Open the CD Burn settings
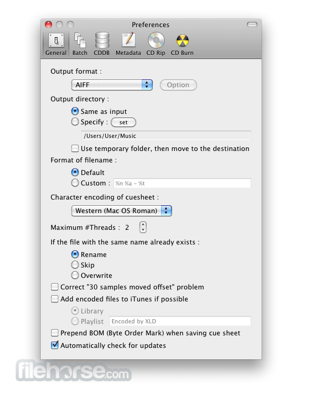 [182, 44]
